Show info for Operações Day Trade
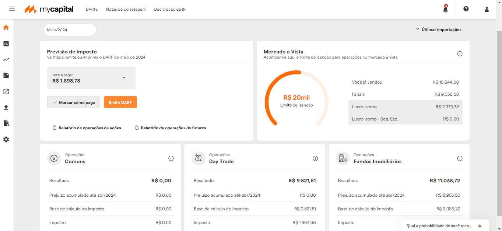Screen dimensions: 502x231 pyautogui.click(x=315, y=158)
